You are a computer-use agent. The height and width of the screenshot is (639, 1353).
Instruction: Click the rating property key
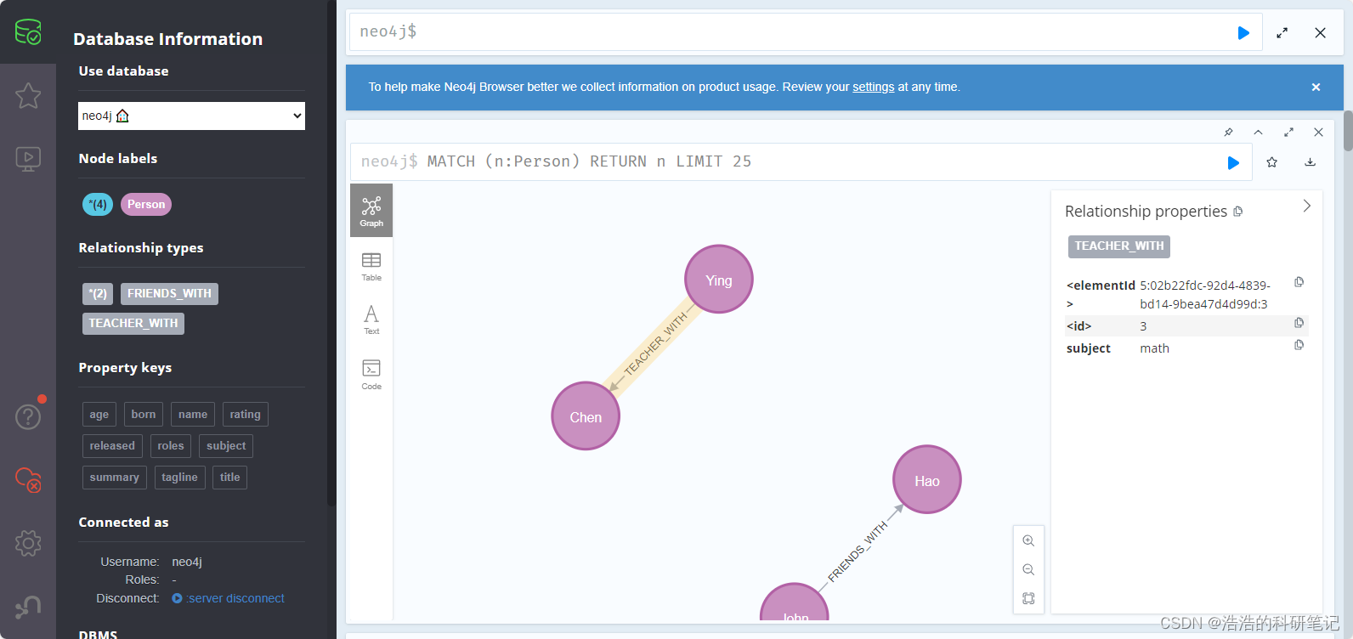tap(246, 414)
